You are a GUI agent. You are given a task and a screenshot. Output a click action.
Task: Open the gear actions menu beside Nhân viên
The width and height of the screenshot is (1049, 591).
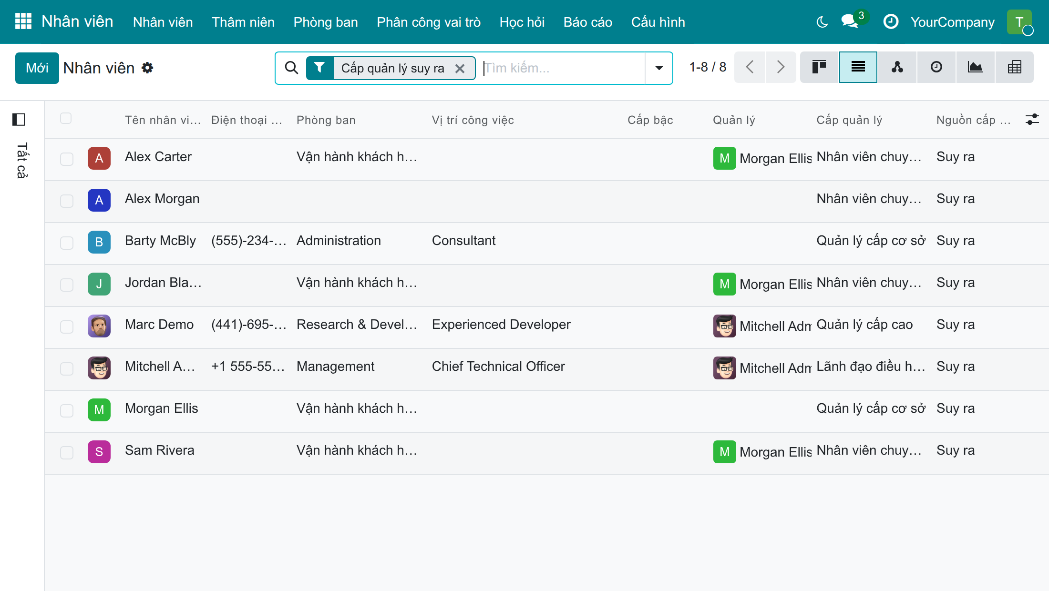147,68
